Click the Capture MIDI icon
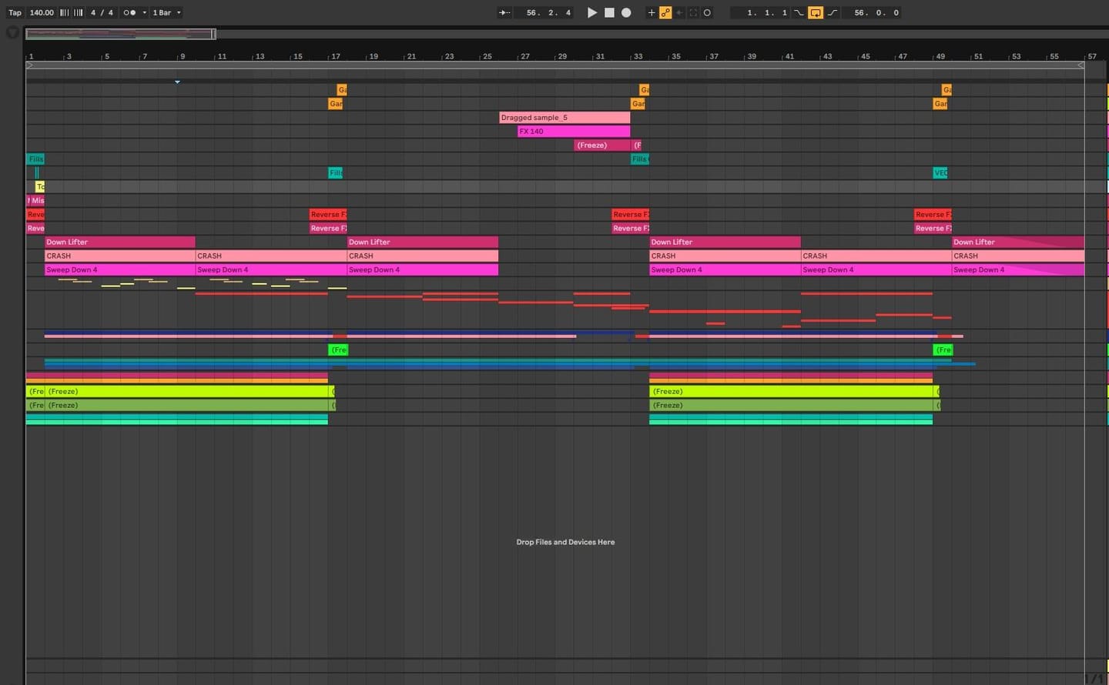The image size is (1109, 685). (693, 12)
